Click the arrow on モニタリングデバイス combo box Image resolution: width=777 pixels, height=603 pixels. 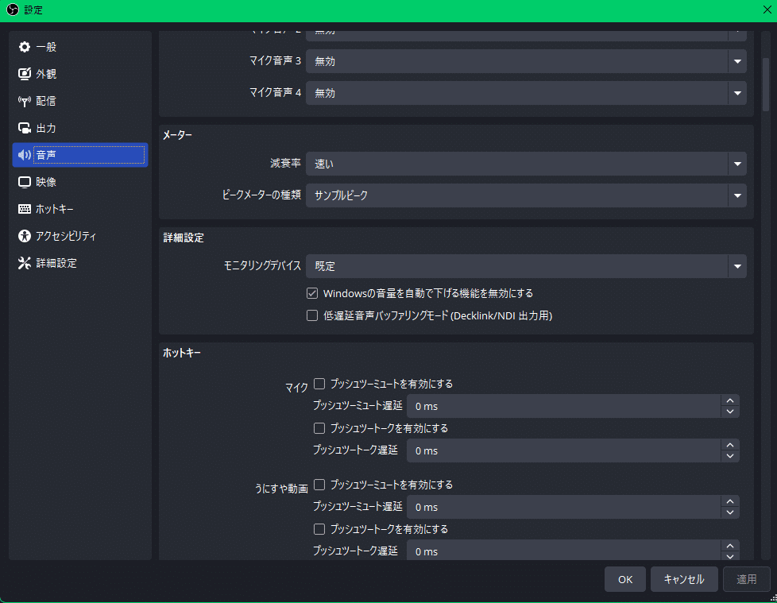[737, 267]
